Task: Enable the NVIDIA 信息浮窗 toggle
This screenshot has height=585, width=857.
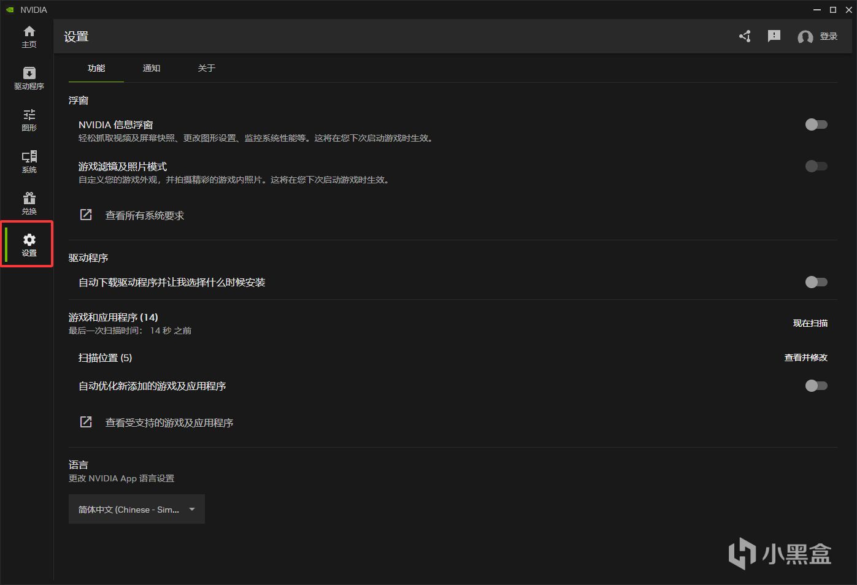Action: [x=816, y=124]
